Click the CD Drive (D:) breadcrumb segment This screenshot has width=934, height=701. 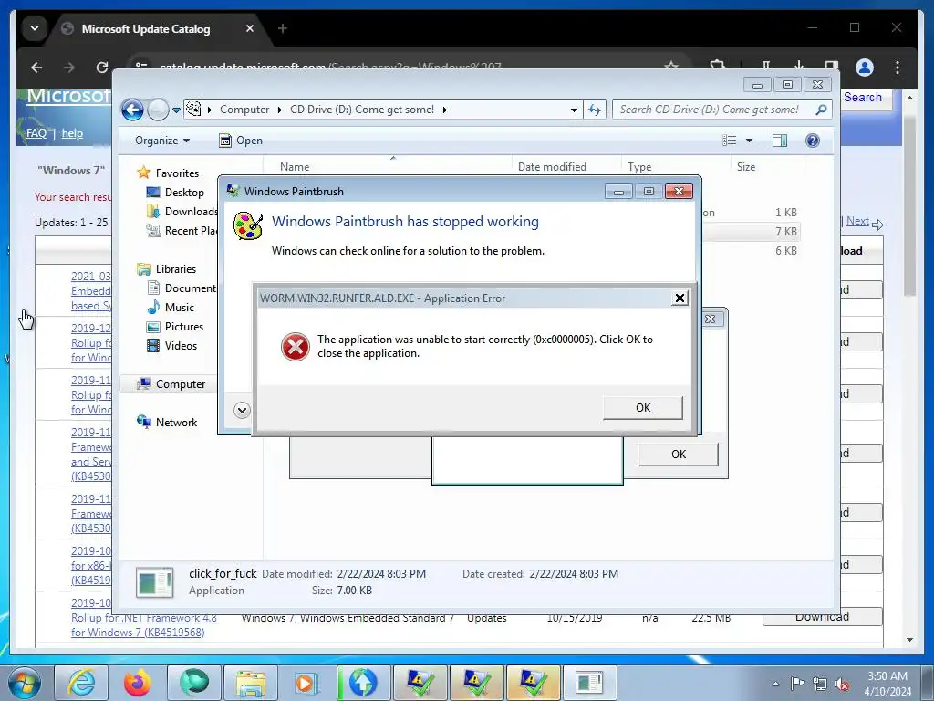pos(362,110)
